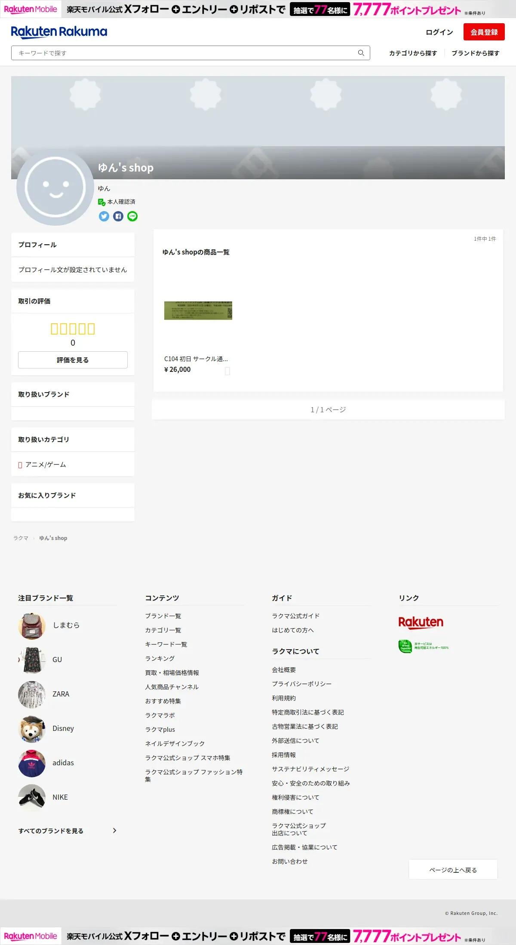Screen dimensions: 516x945
Task: Click the search magnifier icon
Action: coord(361,53)
